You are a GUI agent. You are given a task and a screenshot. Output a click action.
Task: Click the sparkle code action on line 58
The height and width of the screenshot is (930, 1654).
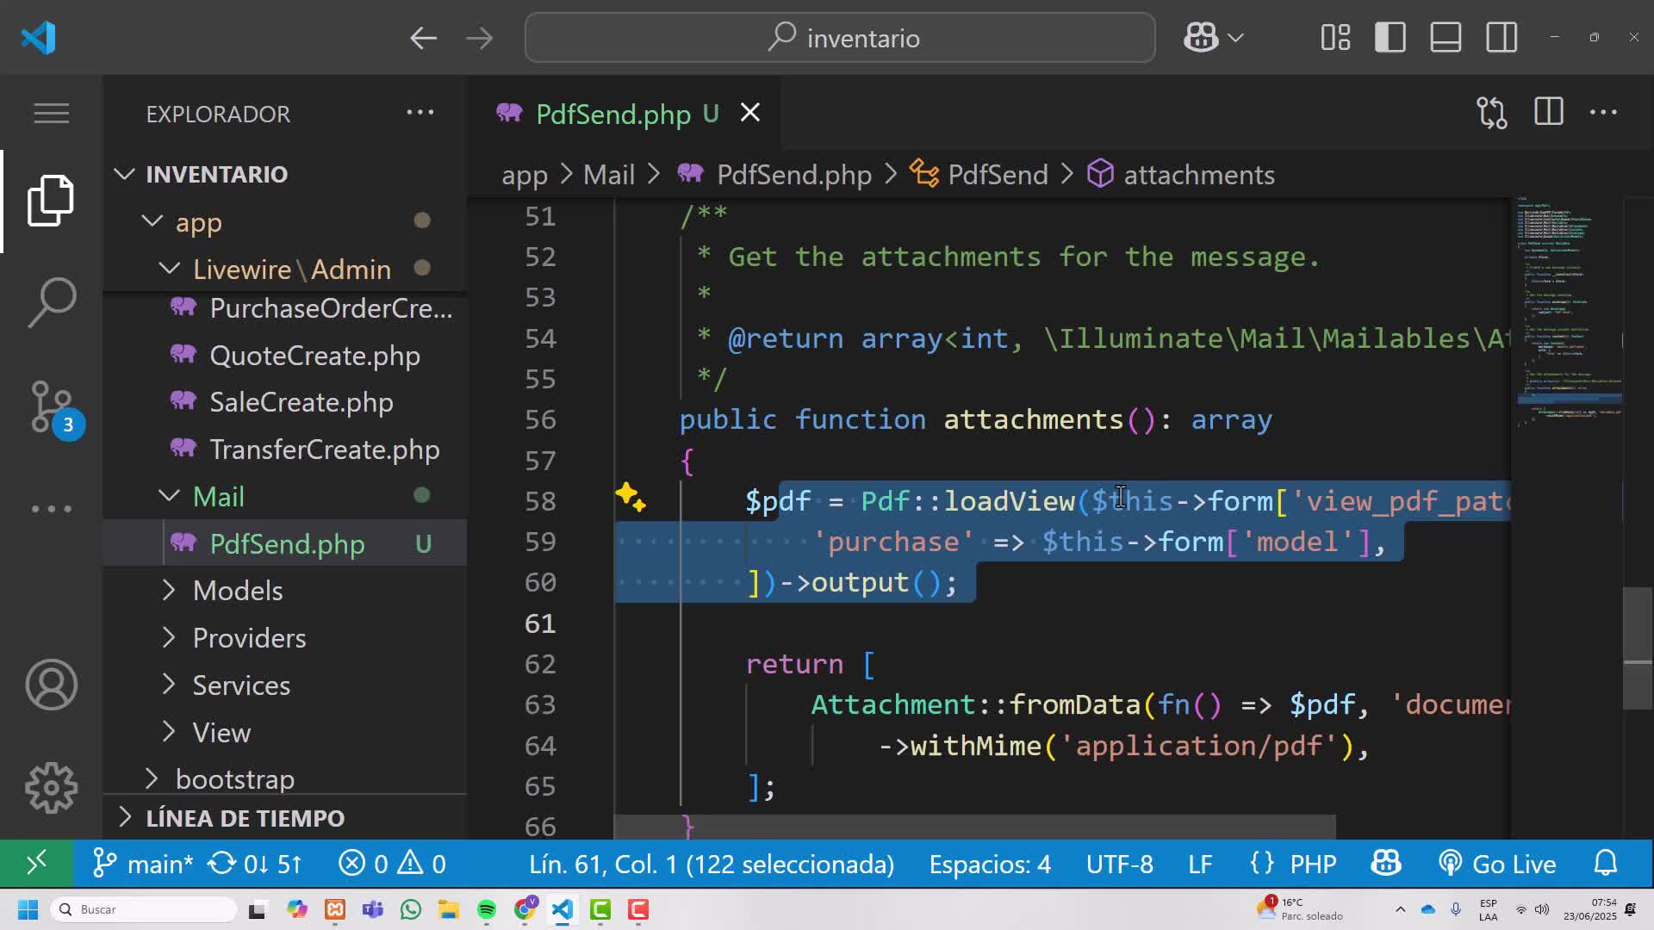(x=631, y=498)
